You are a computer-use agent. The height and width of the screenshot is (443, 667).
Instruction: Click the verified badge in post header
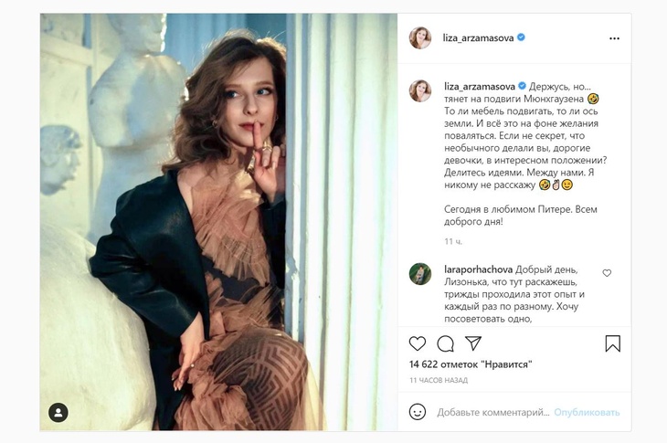point(522,38)
